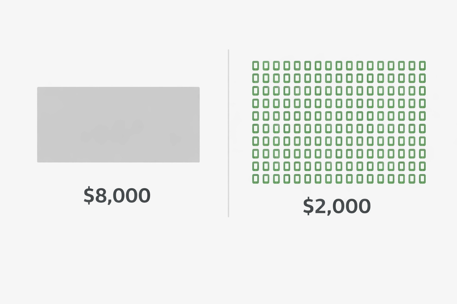This screenshot has height=304, width=457.
Task: Click last phone icon in the fifth row
Action: [422, 116]
